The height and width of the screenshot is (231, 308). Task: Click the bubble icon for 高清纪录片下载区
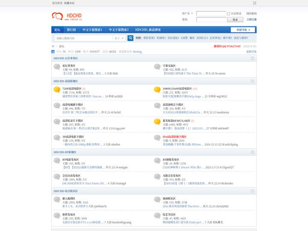coord(57,122)
